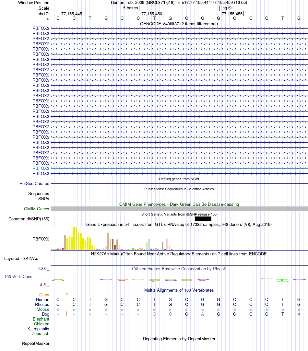Click the Layered H3K27Ac track label
Image resolution: width=308 pixels, height=351 pixels.
[21, 259]
